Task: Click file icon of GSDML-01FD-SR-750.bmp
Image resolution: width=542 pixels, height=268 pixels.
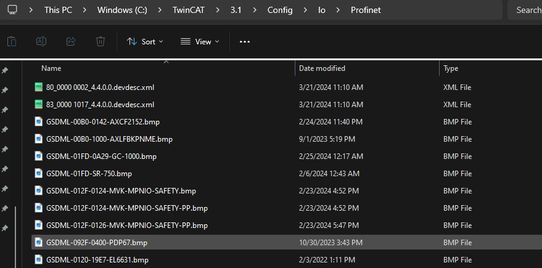Action: [39, 173]
